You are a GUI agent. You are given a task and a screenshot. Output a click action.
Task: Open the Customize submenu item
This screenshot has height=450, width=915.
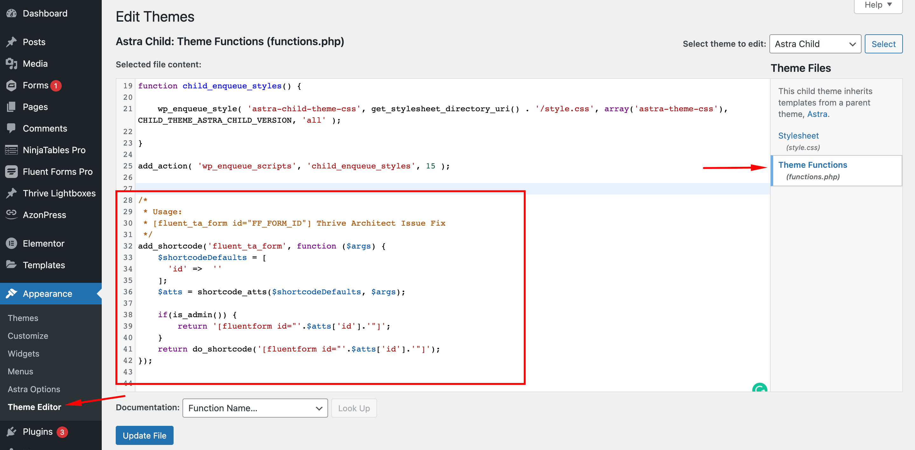tap(28, 336)
